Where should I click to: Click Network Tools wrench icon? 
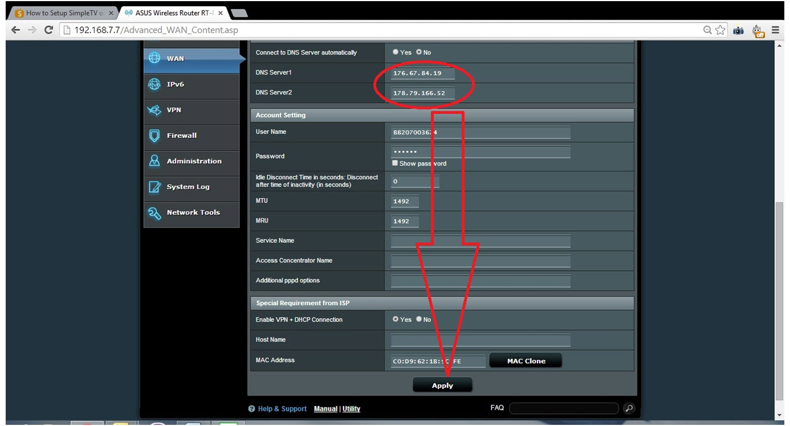pos(154,213)
